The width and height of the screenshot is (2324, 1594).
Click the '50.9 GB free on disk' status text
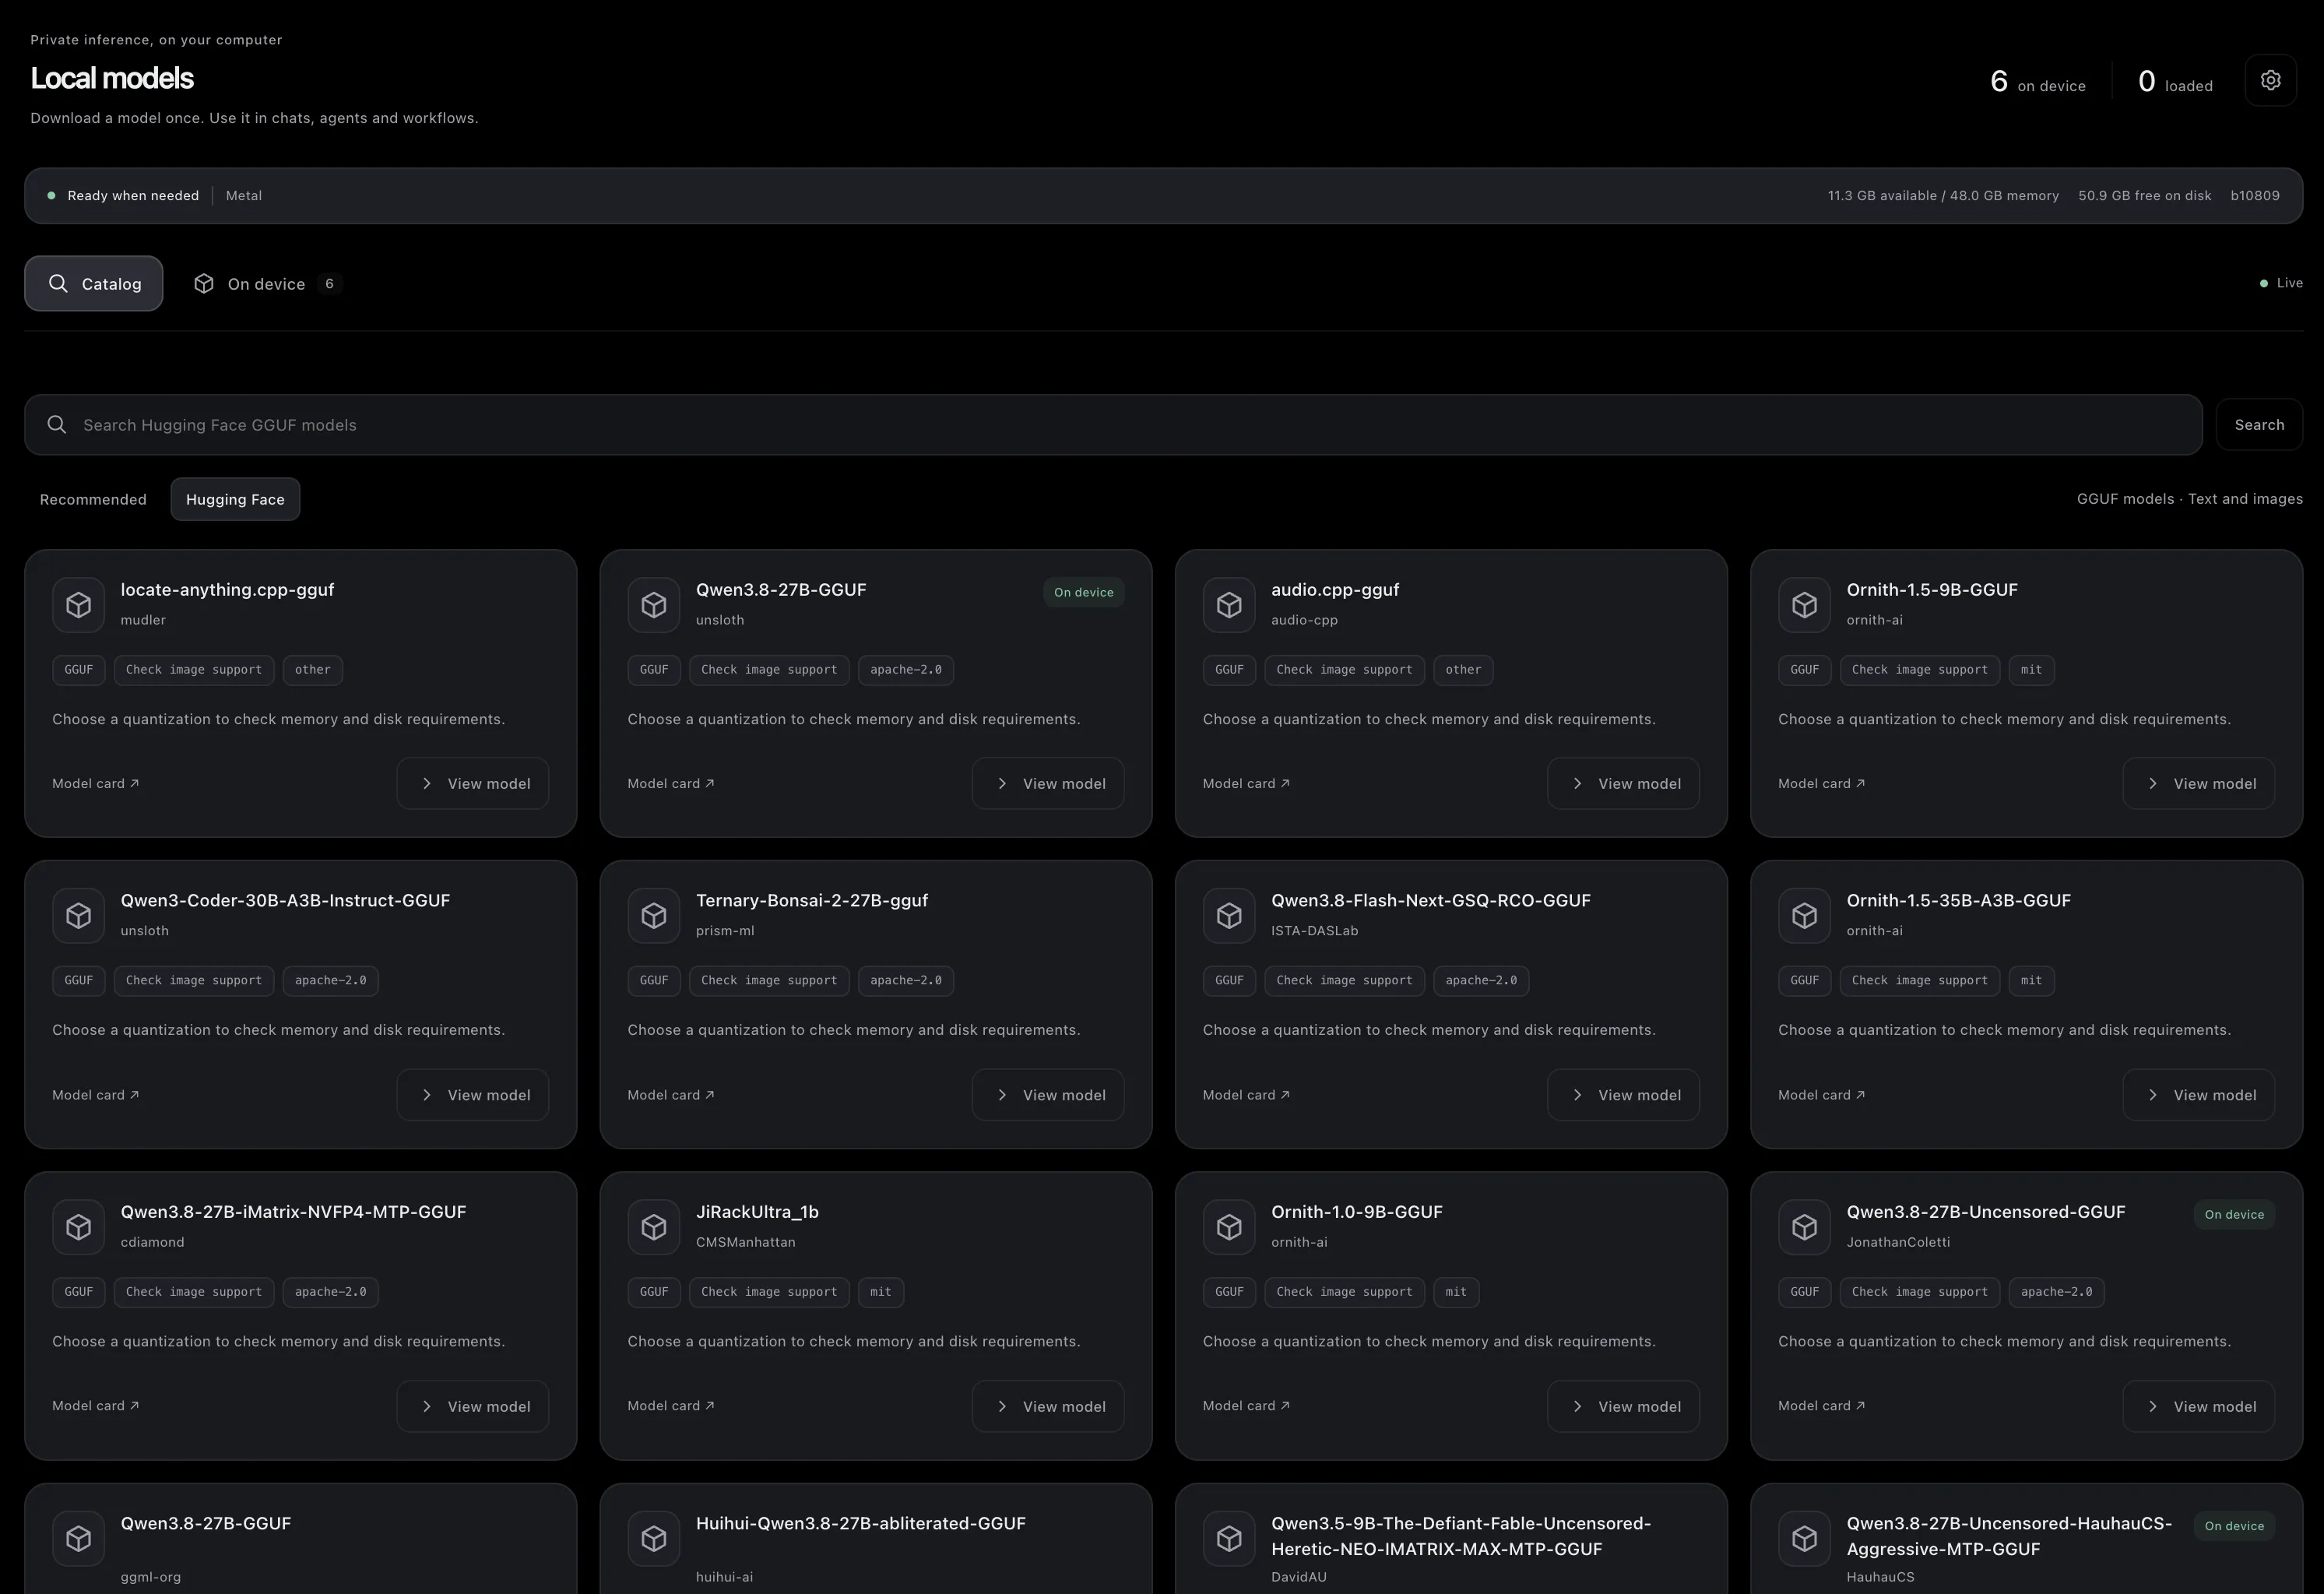click(2144, 196)
